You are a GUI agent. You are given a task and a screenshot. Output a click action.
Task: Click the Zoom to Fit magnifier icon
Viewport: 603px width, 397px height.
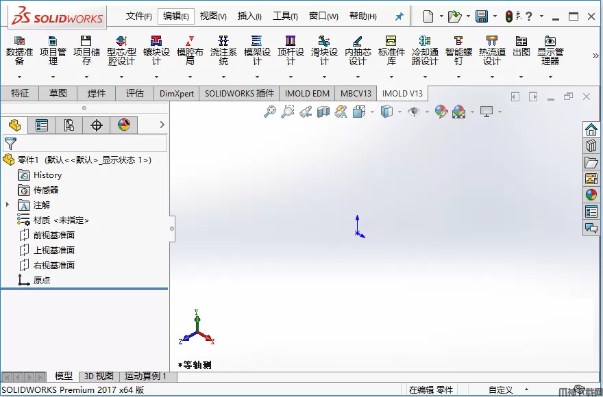pos(270,111)
